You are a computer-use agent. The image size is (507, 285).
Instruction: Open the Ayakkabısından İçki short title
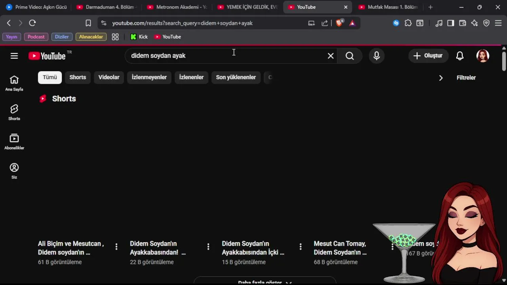pyautogui.click(x=253, y=248)
